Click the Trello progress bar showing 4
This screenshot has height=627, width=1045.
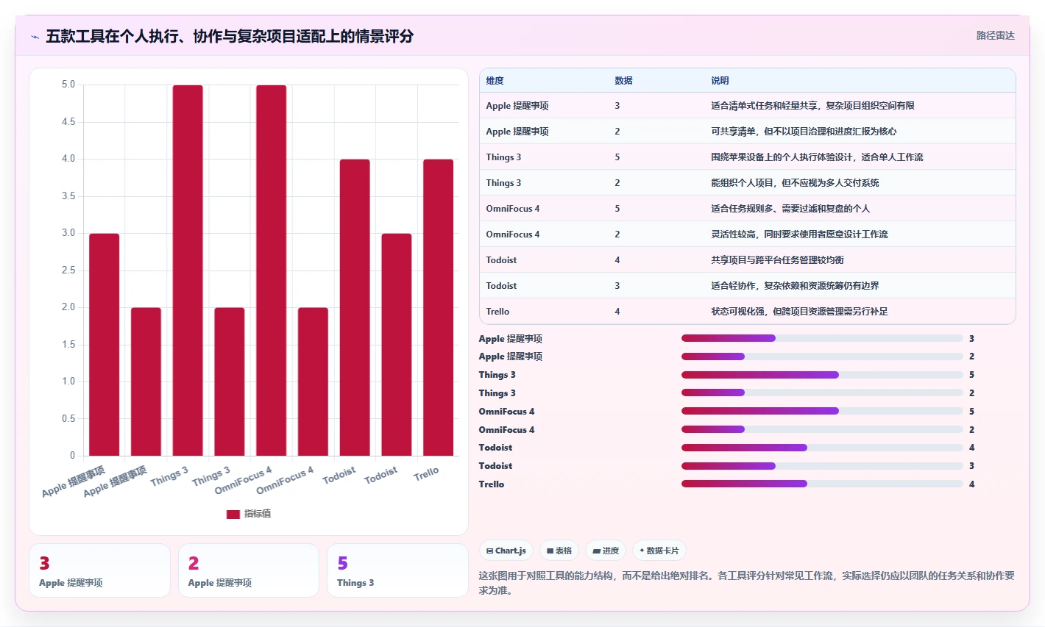coord(822,484)
